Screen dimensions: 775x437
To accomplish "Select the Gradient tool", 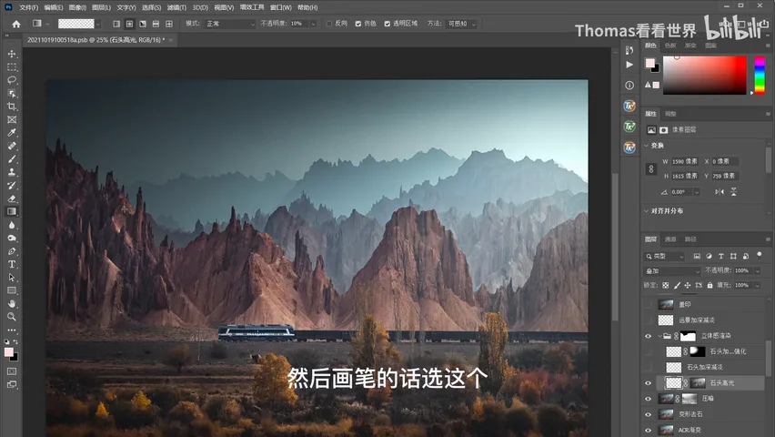I will [12, 211].
